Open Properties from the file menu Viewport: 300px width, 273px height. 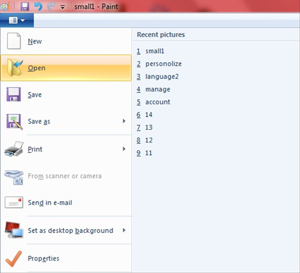[66, 258]
